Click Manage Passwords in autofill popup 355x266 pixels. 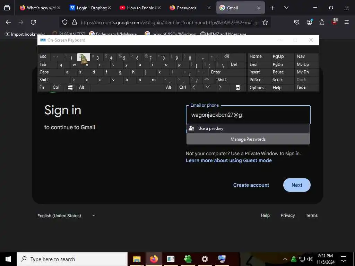(248, 139)
